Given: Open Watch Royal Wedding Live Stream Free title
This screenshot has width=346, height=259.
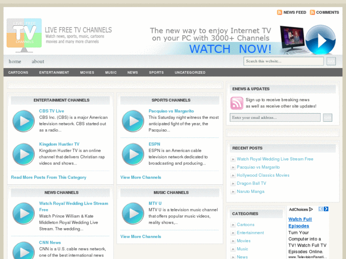Looking at the screenshot, I should click(73, 207).
